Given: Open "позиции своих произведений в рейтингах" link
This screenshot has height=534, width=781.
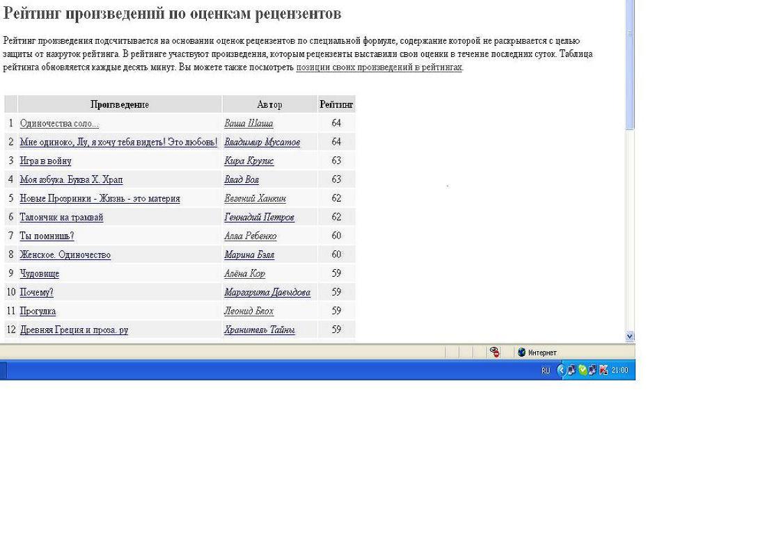Looking at the screenshot, I should coord(379,67).
